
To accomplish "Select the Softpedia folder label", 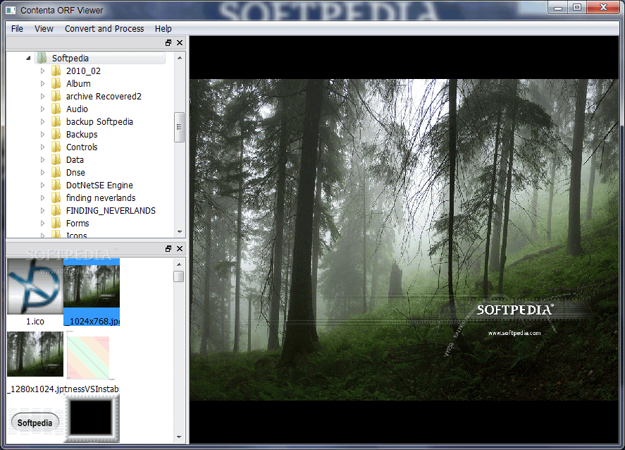I will [70, 59].
